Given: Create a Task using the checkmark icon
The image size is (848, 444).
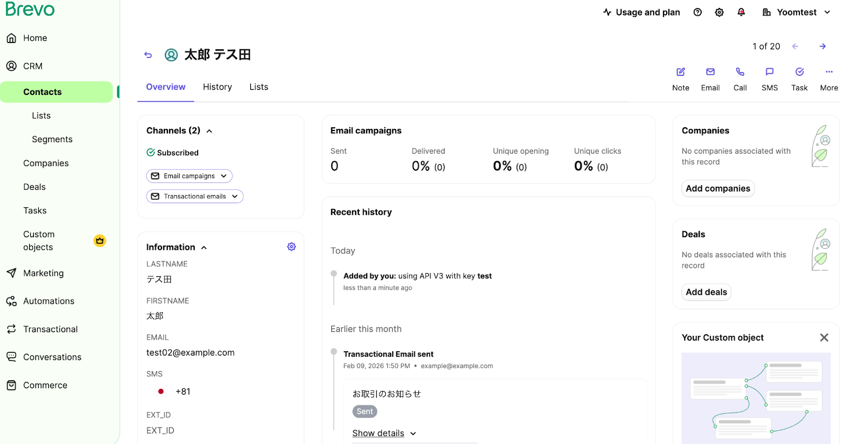Looking at the screenshot, I should (799, 72).
